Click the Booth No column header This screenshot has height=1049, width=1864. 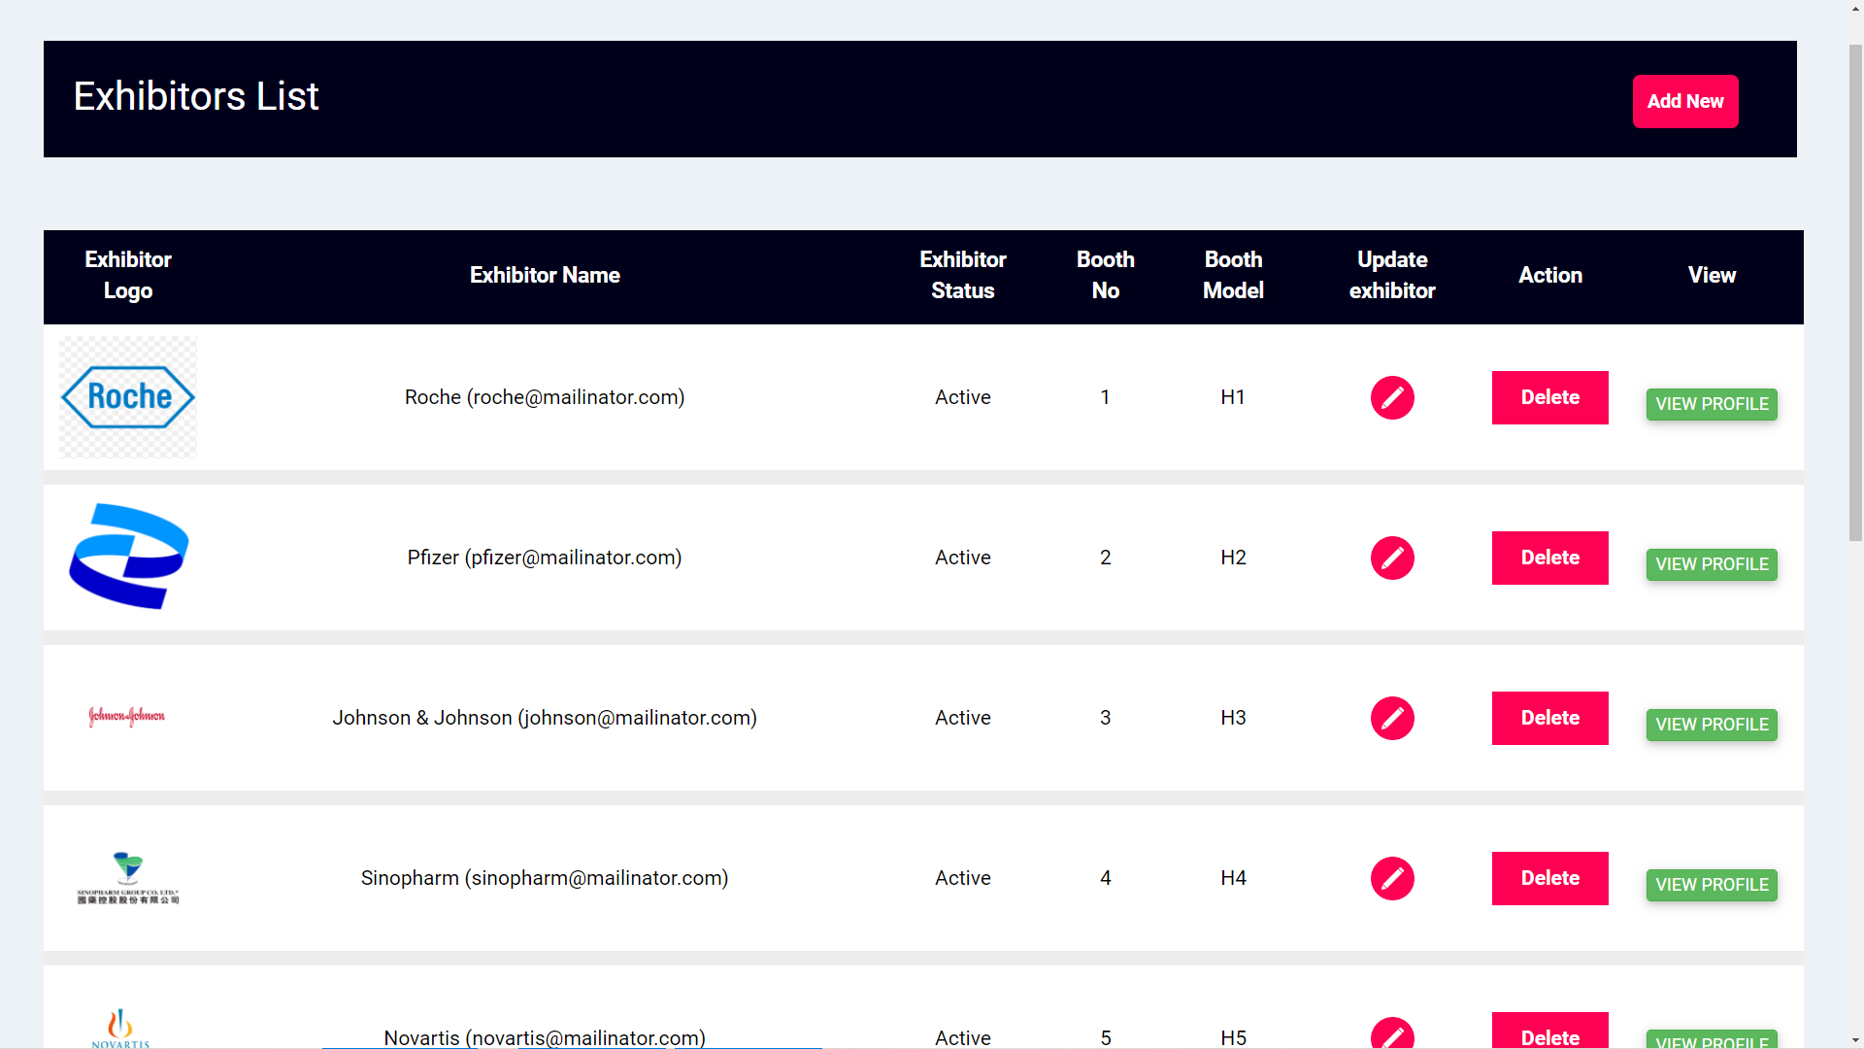coord(1104,276)
